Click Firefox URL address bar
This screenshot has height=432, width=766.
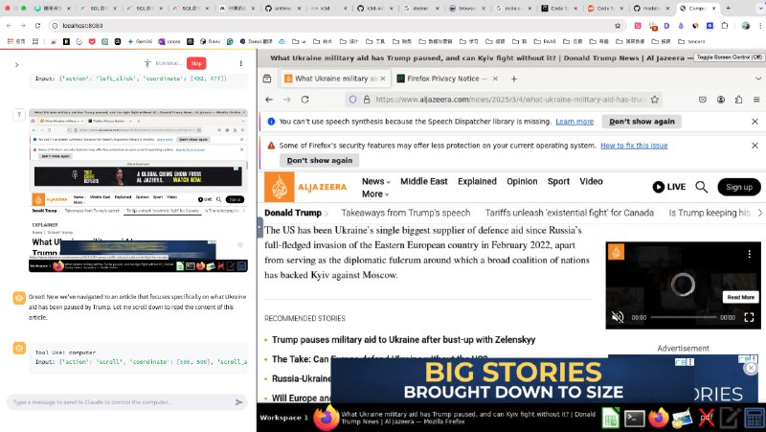tap(504, 100)
